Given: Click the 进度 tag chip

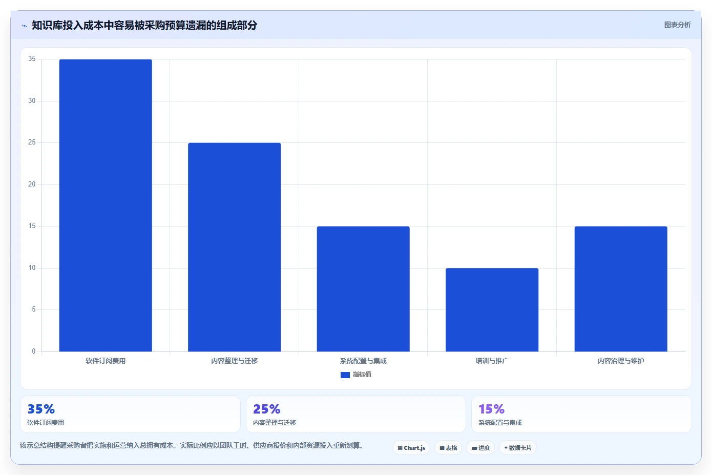Looking at the screenshot, I should pos(480,448).
